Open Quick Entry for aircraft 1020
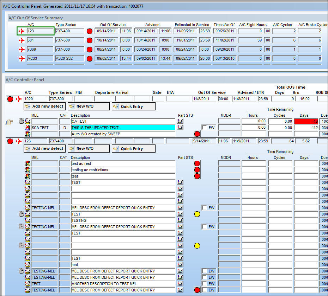Viewport: 328px width, 296px height. pos(134,106)
